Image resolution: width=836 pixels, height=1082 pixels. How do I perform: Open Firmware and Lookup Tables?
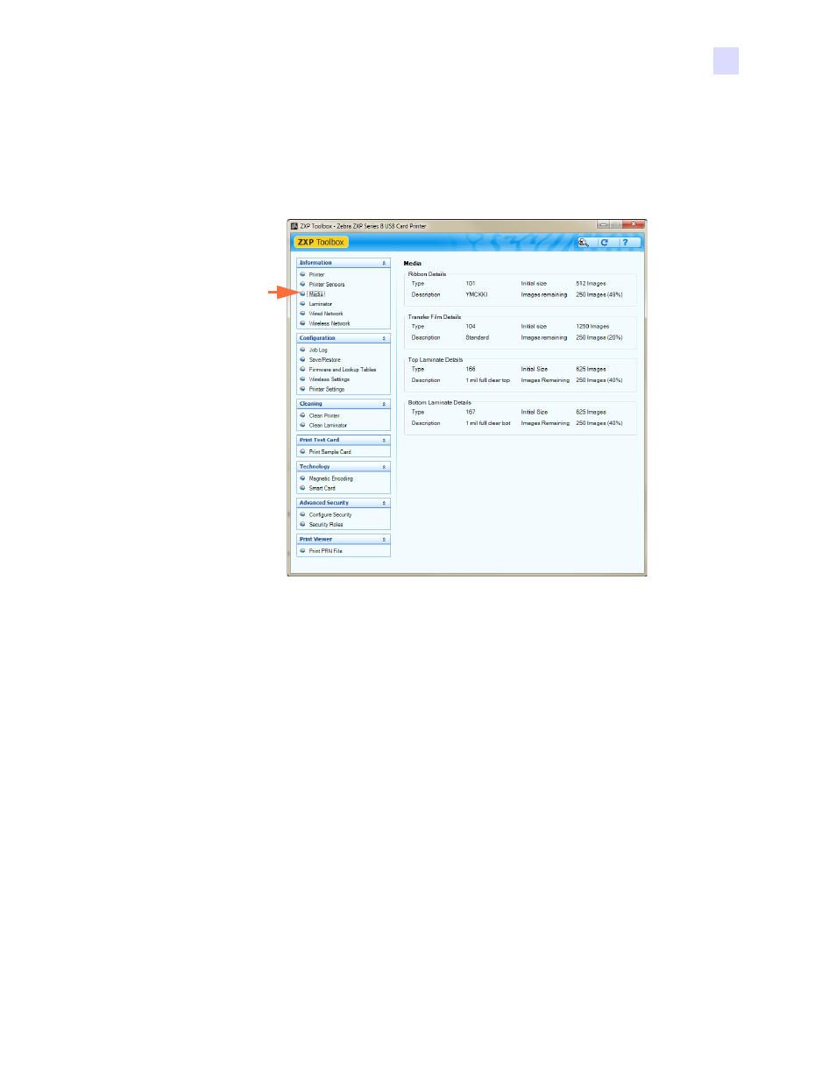click(x=343, y=370)
